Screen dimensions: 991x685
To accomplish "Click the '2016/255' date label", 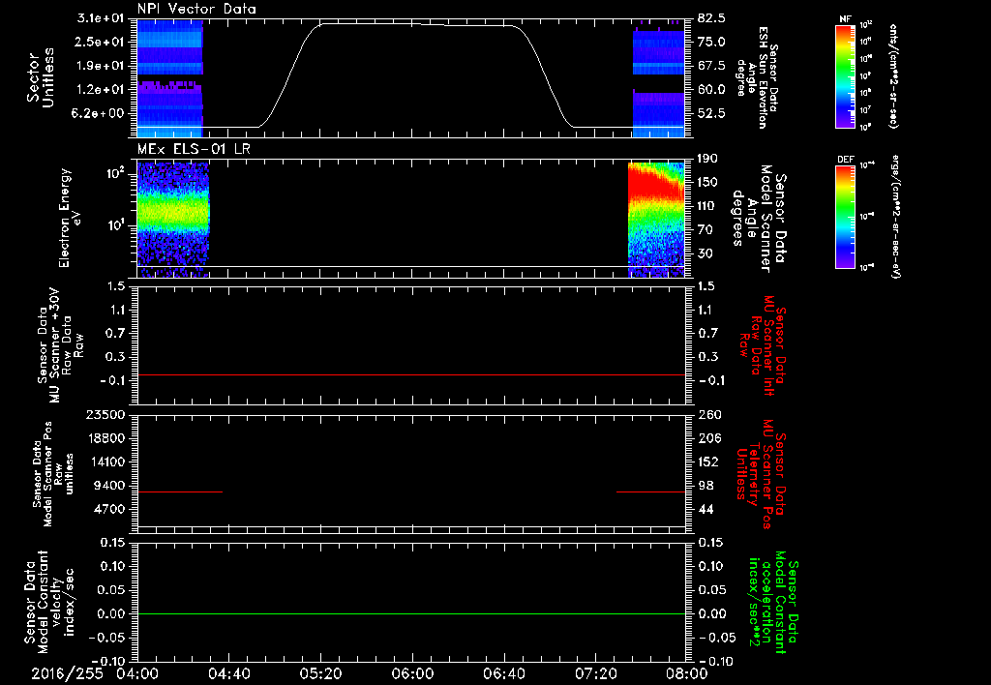I will (67, 673).
